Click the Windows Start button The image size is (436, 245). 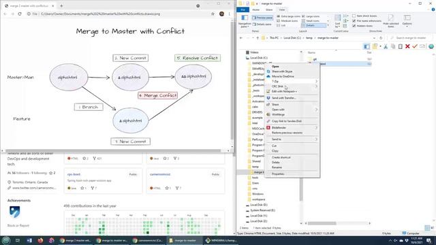pyautogui.click(x=6, y=240)
